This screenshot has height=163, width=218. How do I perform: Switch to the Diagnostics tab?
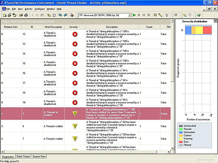point(8,157)
